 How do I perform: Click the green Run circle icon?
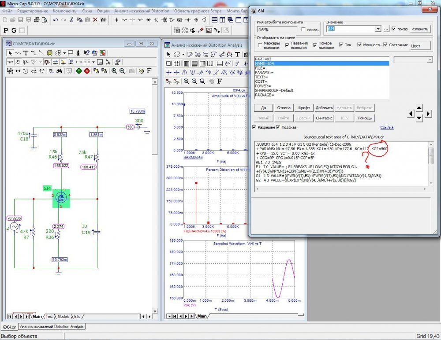tap(78, 71)
